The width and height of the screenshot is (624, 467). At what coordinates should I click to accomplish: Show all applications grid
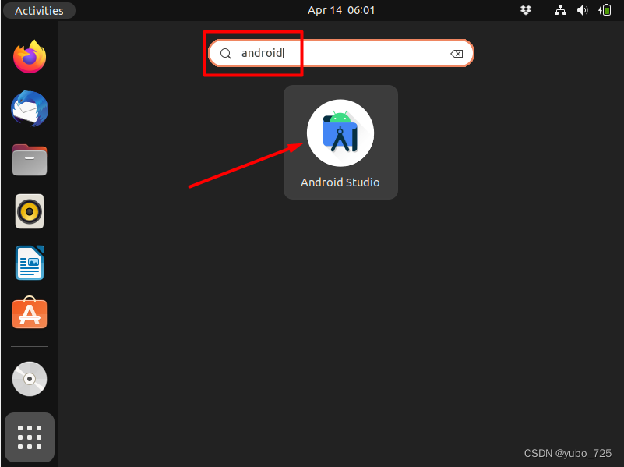tap(29, 437)
